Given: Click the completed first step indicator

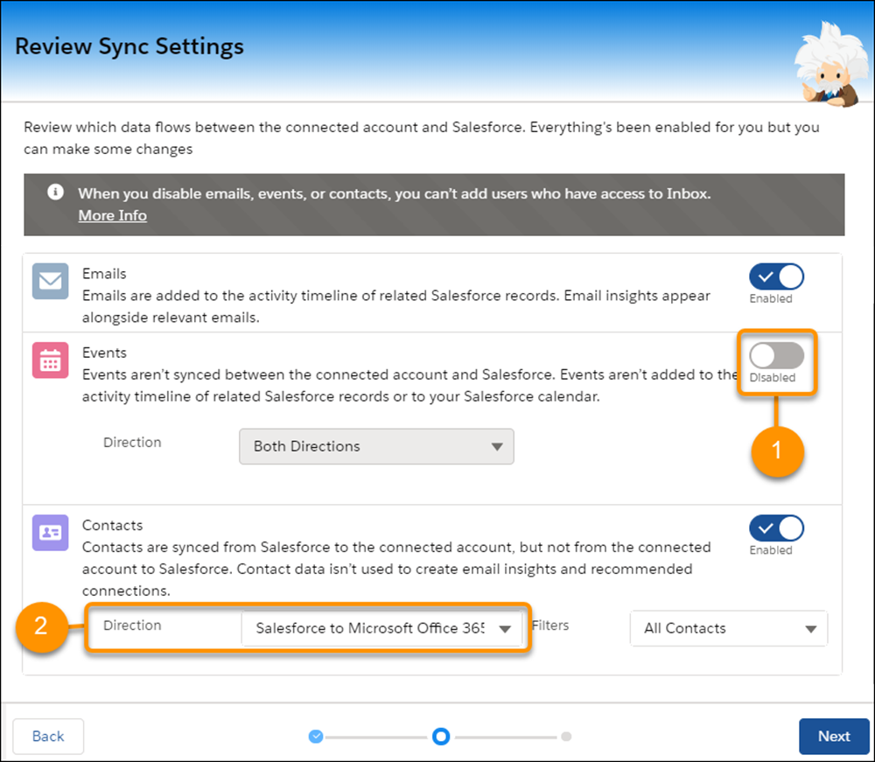Looking at the screenshot, I should [316, 737].
